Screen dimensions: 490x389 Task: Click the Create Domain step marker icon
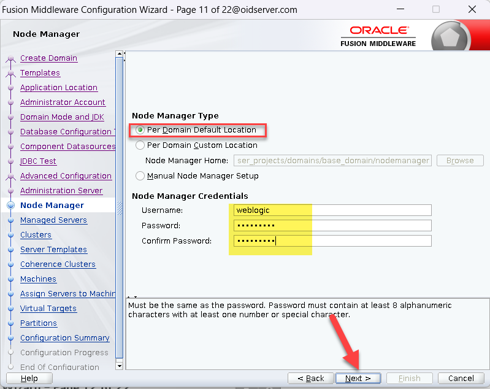click(x=10, y=59)
